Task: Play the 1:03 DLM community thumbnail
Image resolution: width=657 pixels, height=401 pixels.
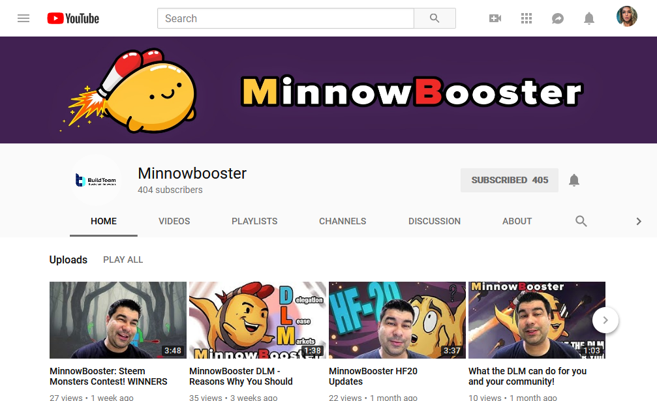Action: [x=537, y=319]
